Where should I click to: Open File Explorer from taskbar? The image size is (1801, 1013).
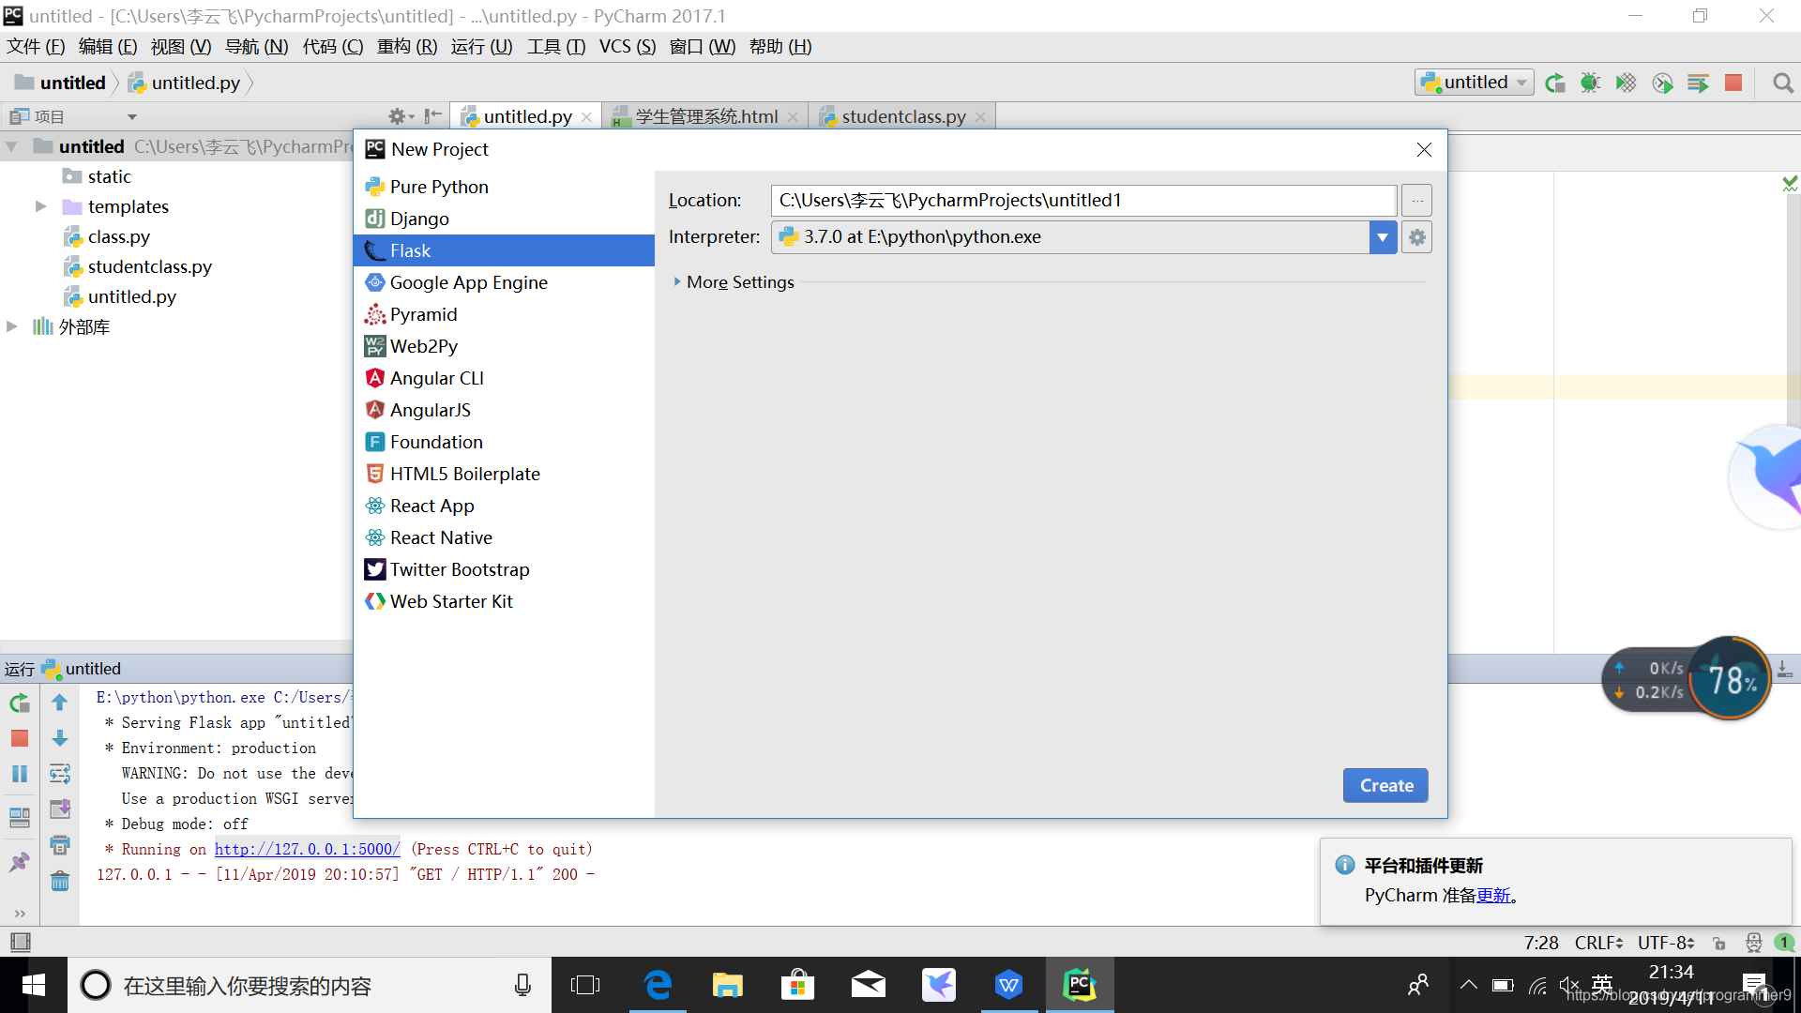[x=727, y=985]
